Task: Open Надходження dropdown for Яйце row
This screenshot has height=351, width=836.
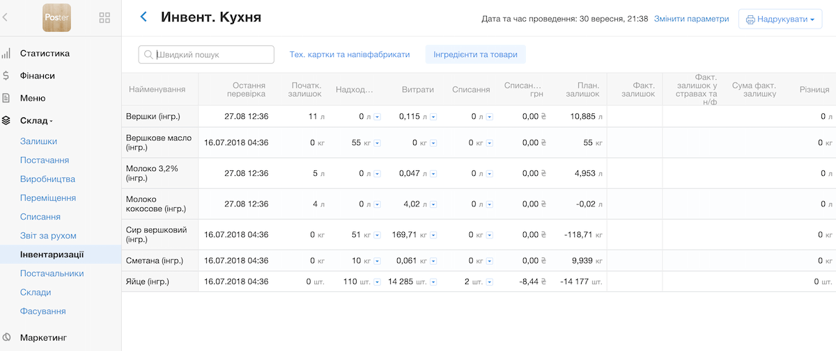Action: click(377, 282)
